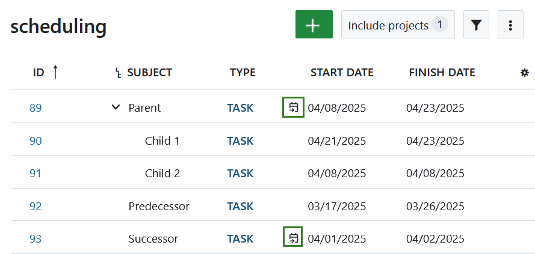Click scheduling mode icon on Parent row

coord(293,107)
